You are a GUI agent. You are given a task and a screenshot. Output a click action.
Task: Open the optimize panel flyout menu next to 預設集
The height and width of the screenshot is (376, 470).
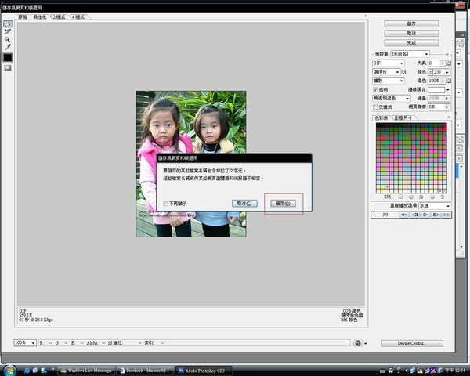(x=446, y=54)
